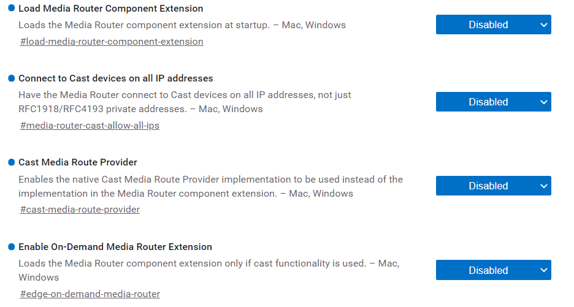Click blue dot beside Load Media Router Component Extension
Image resolution: width=574 pixels, height=307 pixels.
point(12,8)
